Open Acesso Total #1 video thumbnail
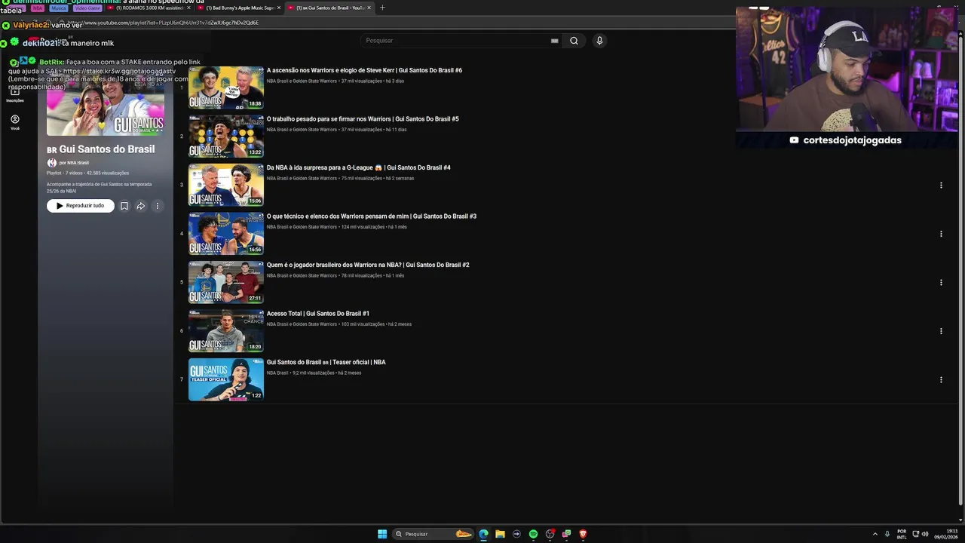 coord(226,330)
